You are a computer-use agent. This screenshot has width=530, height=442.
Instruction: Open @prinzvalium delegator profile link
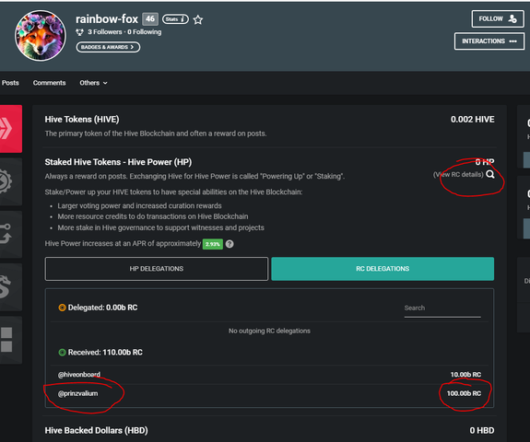point(78,393)
